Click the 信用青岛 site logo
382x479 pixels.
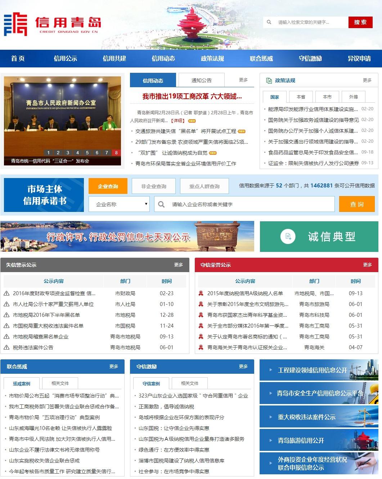click(52, 24)
